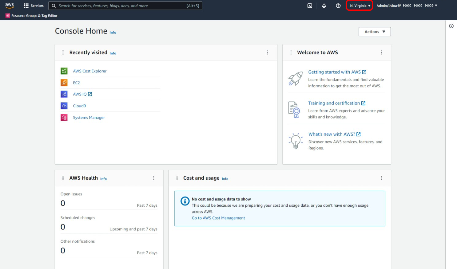Open the help question mark icon
457x269 pixels.
click(338, 6)
